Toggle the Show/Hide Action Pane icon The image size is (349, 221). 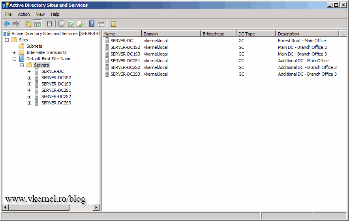click(x=101, y=24)
